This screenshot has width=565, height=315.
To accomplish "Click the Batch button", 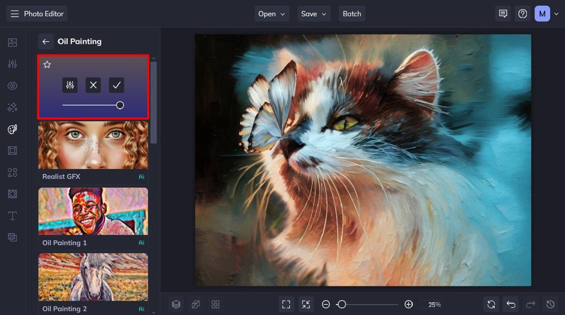I will point(352,14).
